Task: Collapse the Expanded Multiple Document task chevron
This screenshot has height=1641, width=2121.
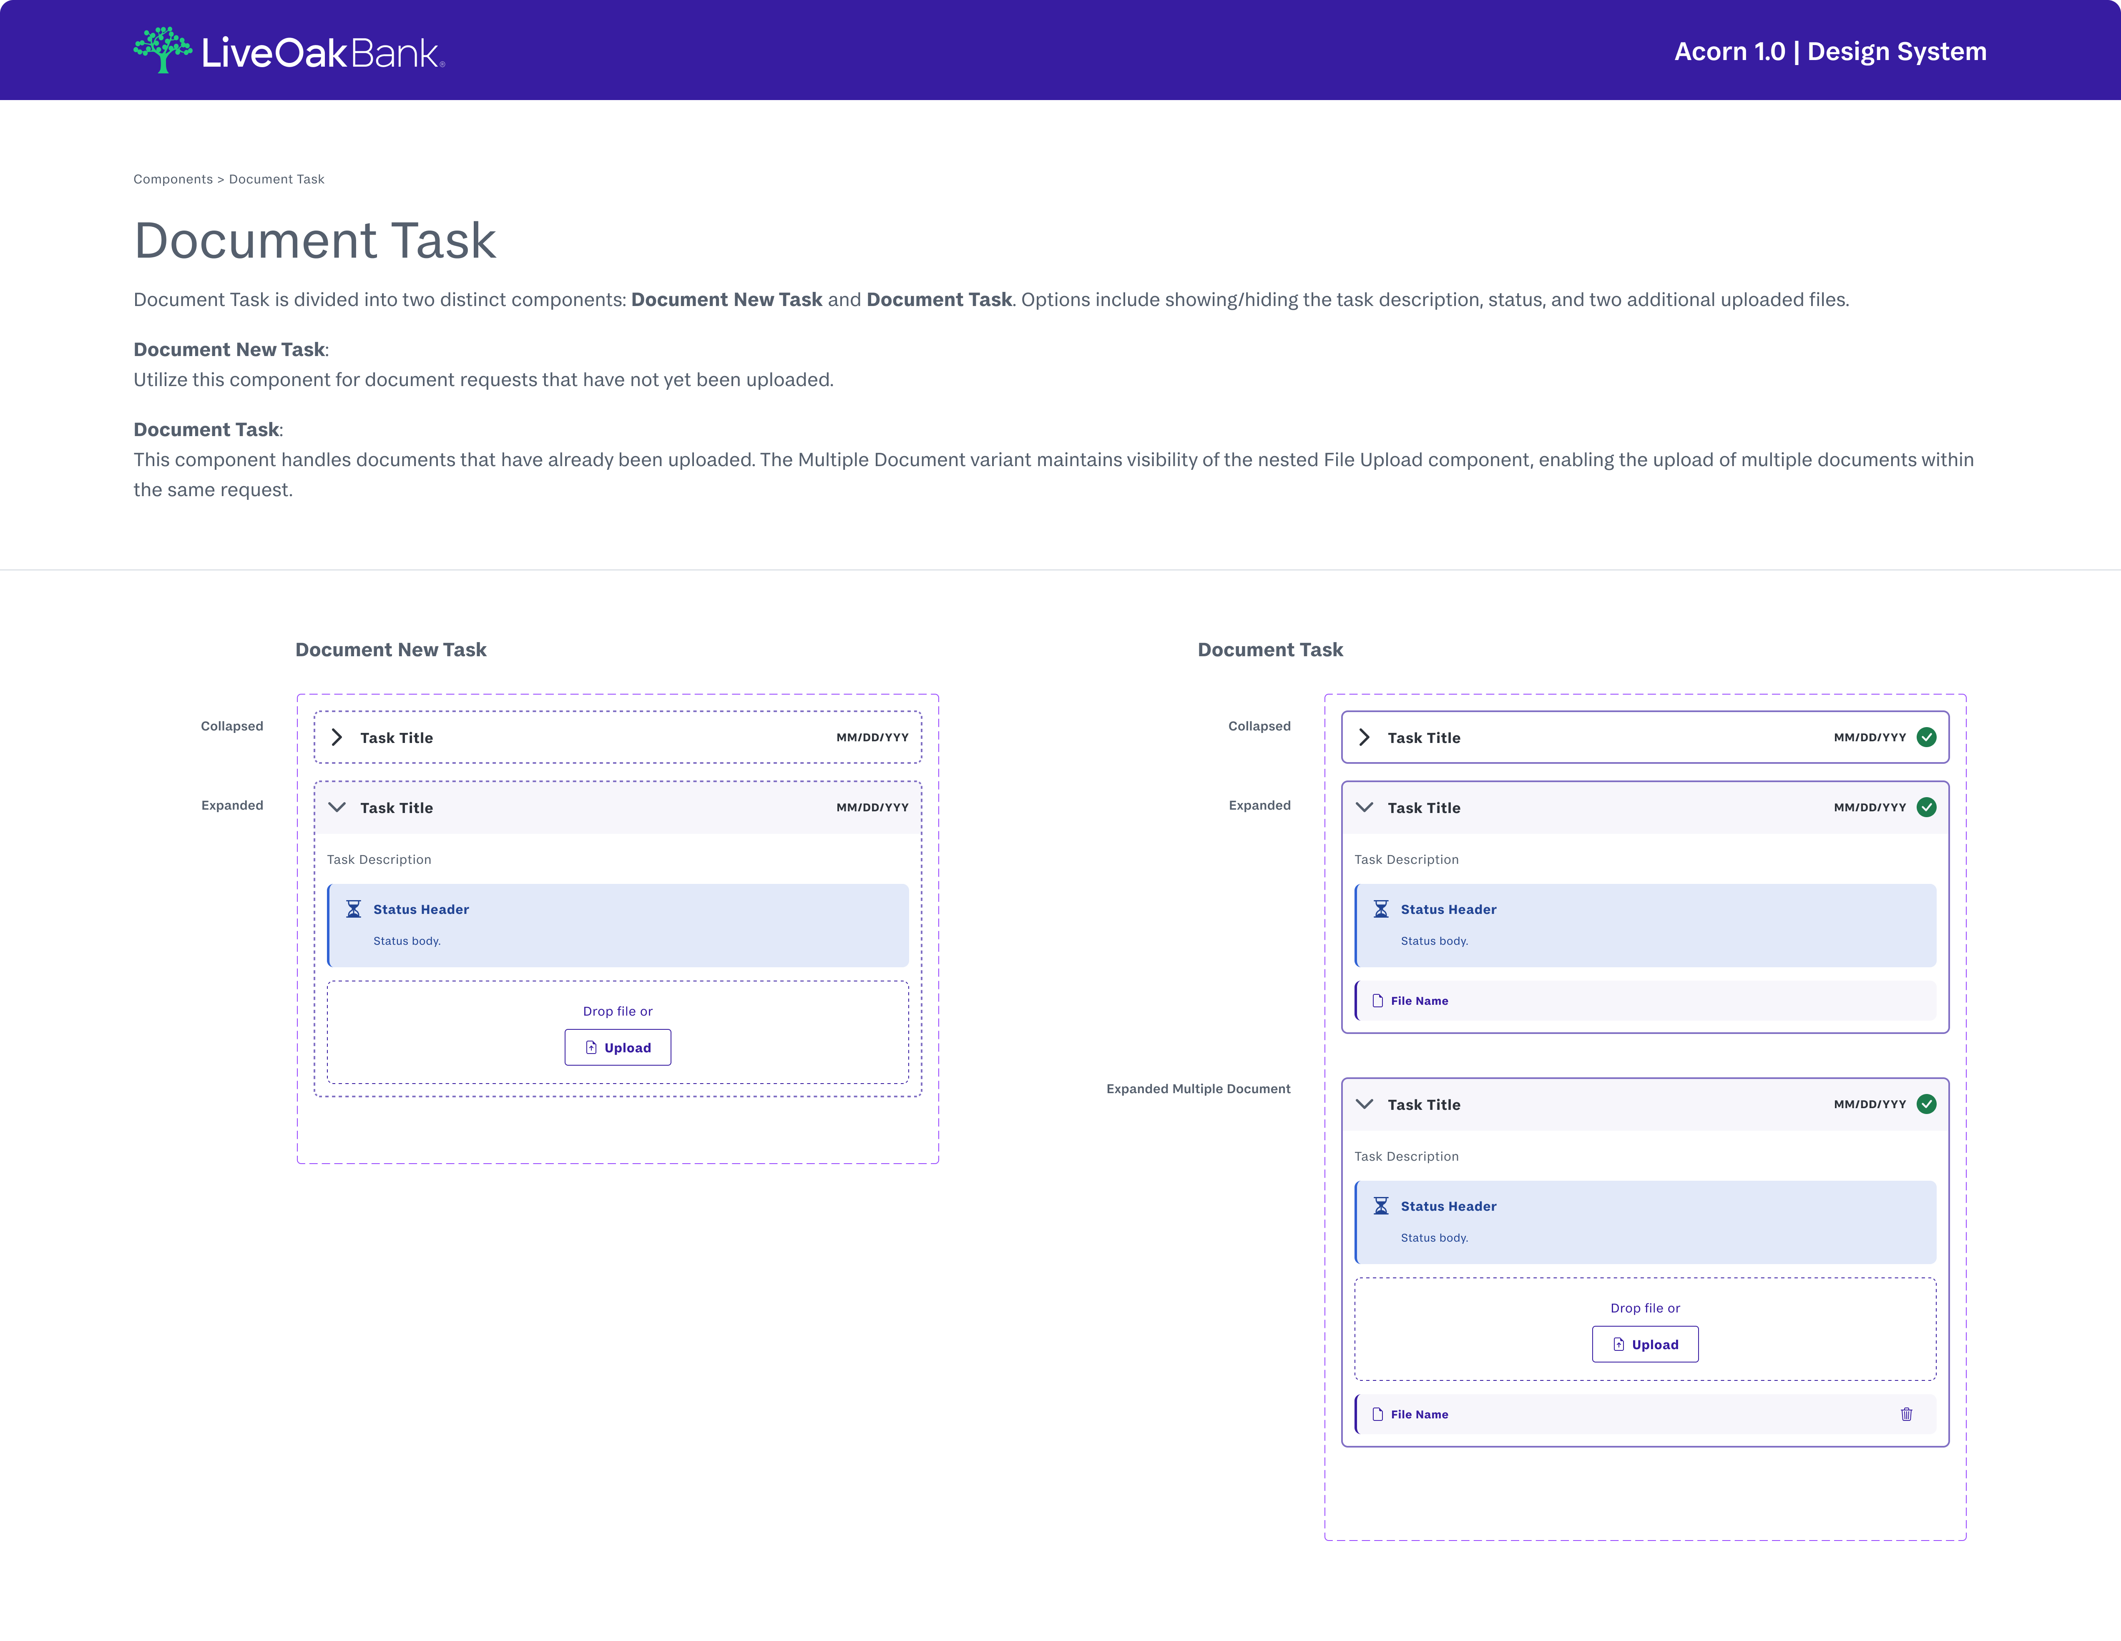Action: (1365, 1104)
